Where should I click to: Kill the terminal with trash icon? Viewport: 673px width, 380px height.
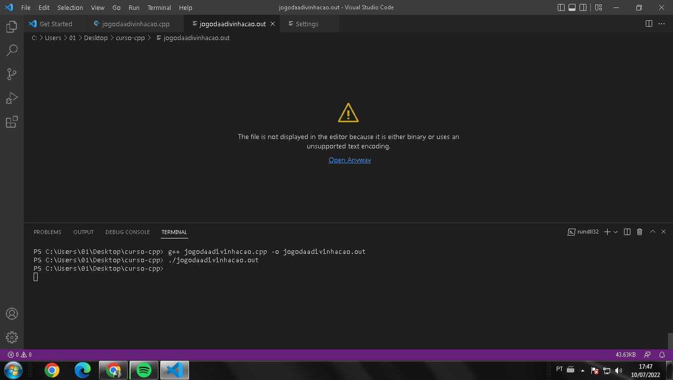pos(639,232)
